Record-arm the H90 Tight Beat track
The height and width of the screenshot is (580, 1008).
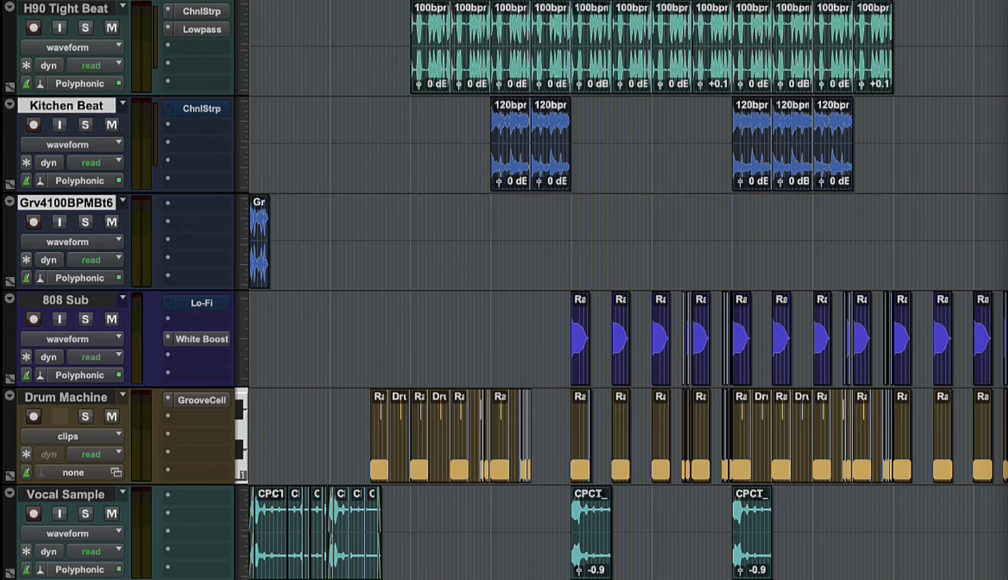33,28
